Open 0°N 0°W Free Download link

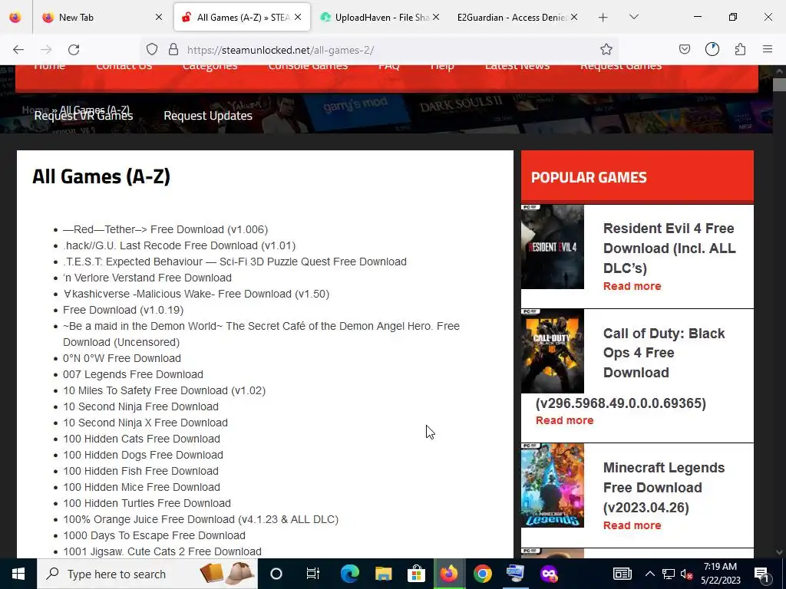click(x=122, y=358)
